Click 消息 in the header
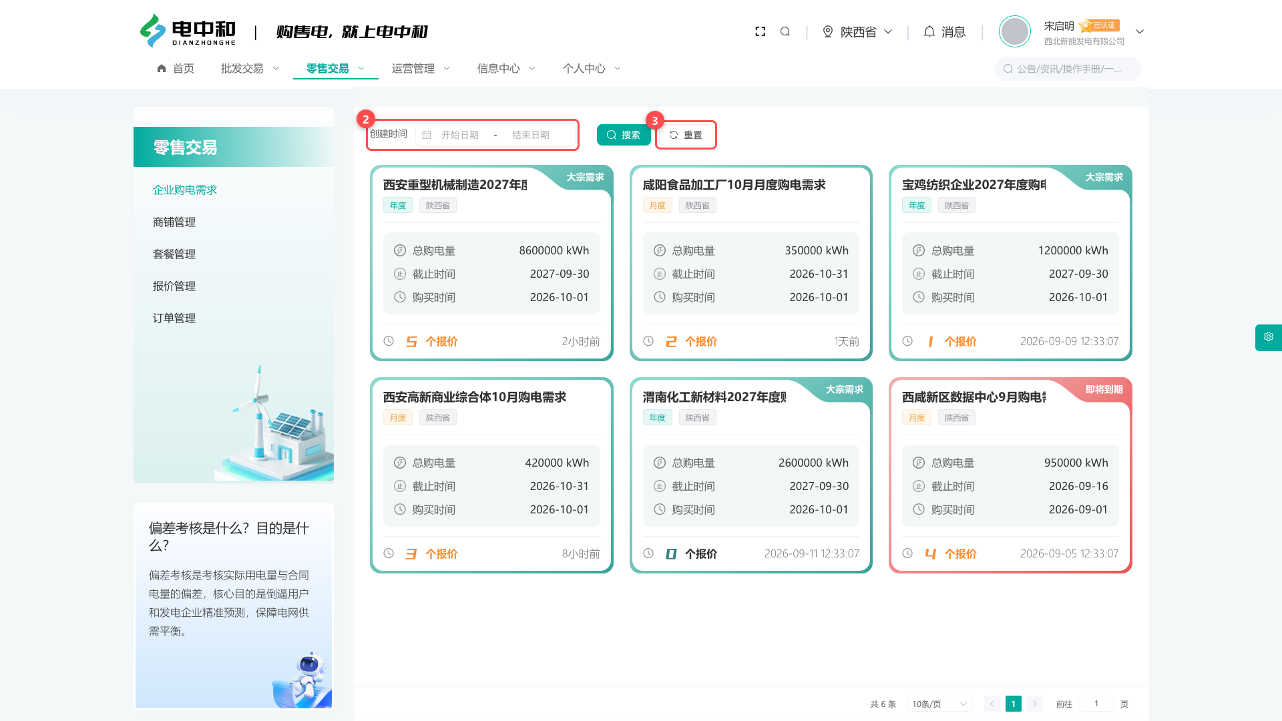This screenshot has width=1282, height=721. tap(953, 31)
